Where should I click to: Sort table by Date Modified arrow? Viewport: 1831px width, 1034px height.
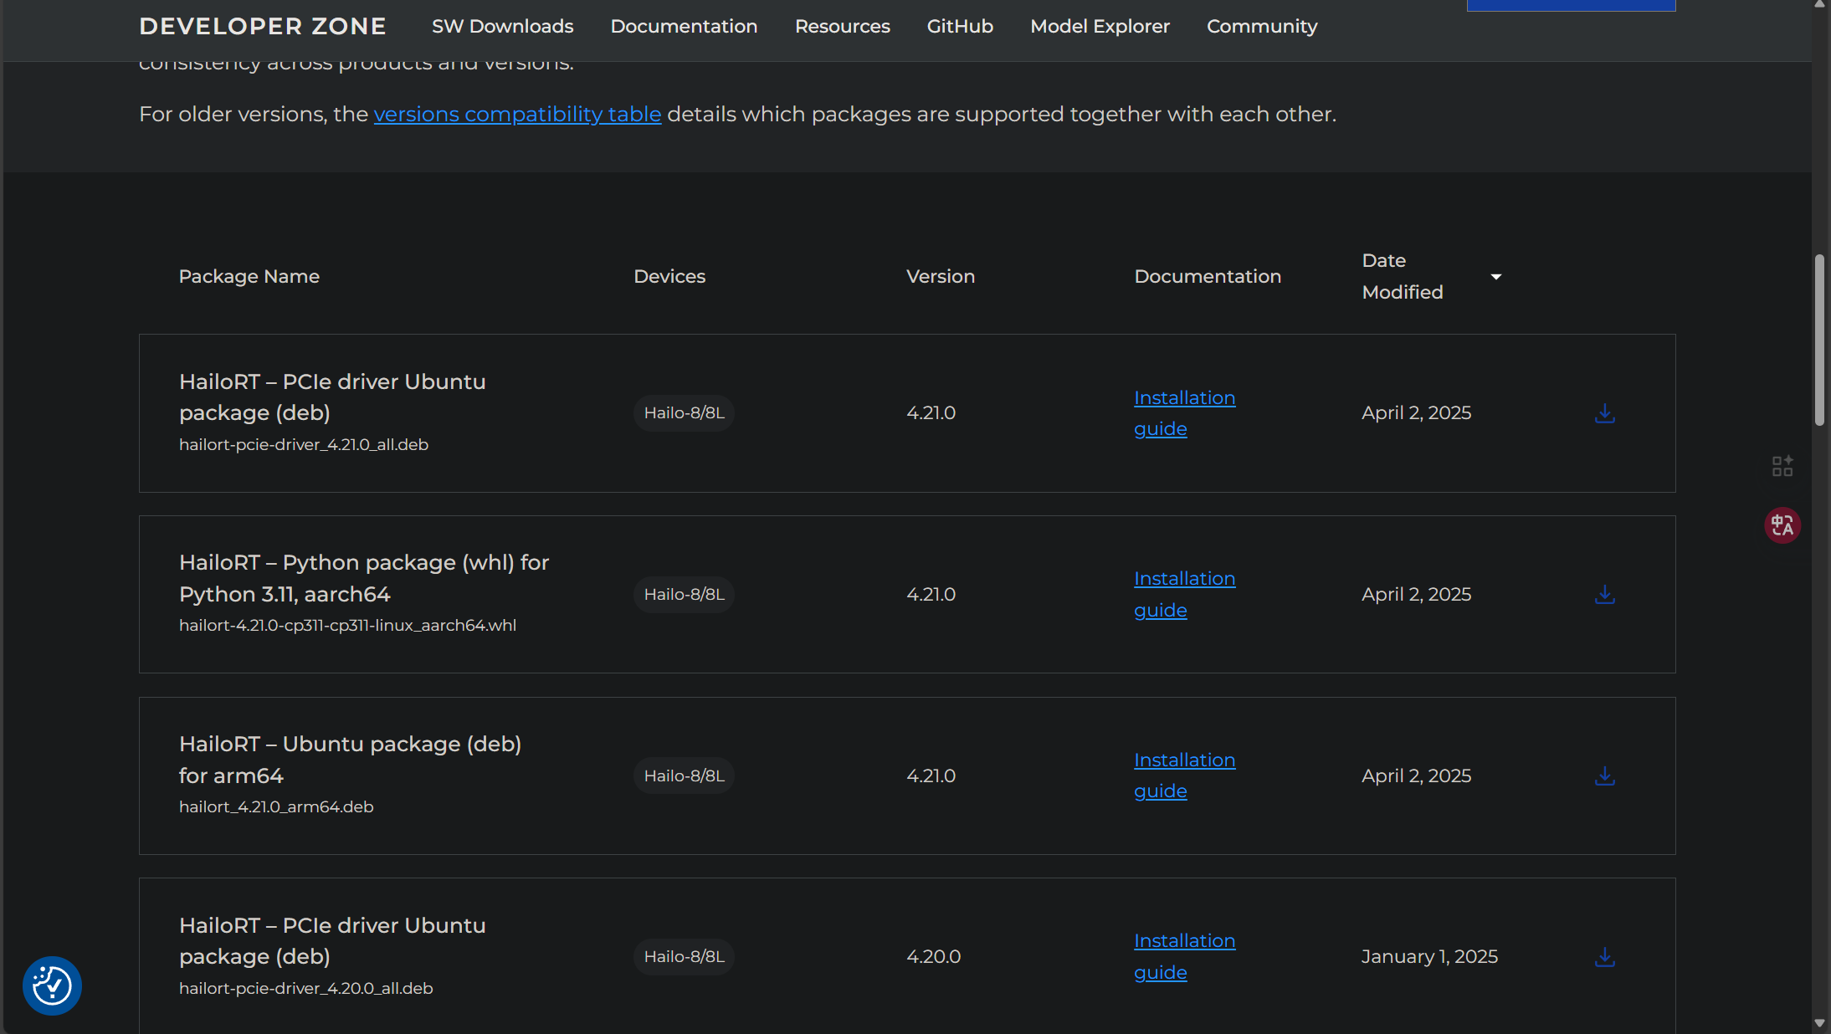[1496, 277]
